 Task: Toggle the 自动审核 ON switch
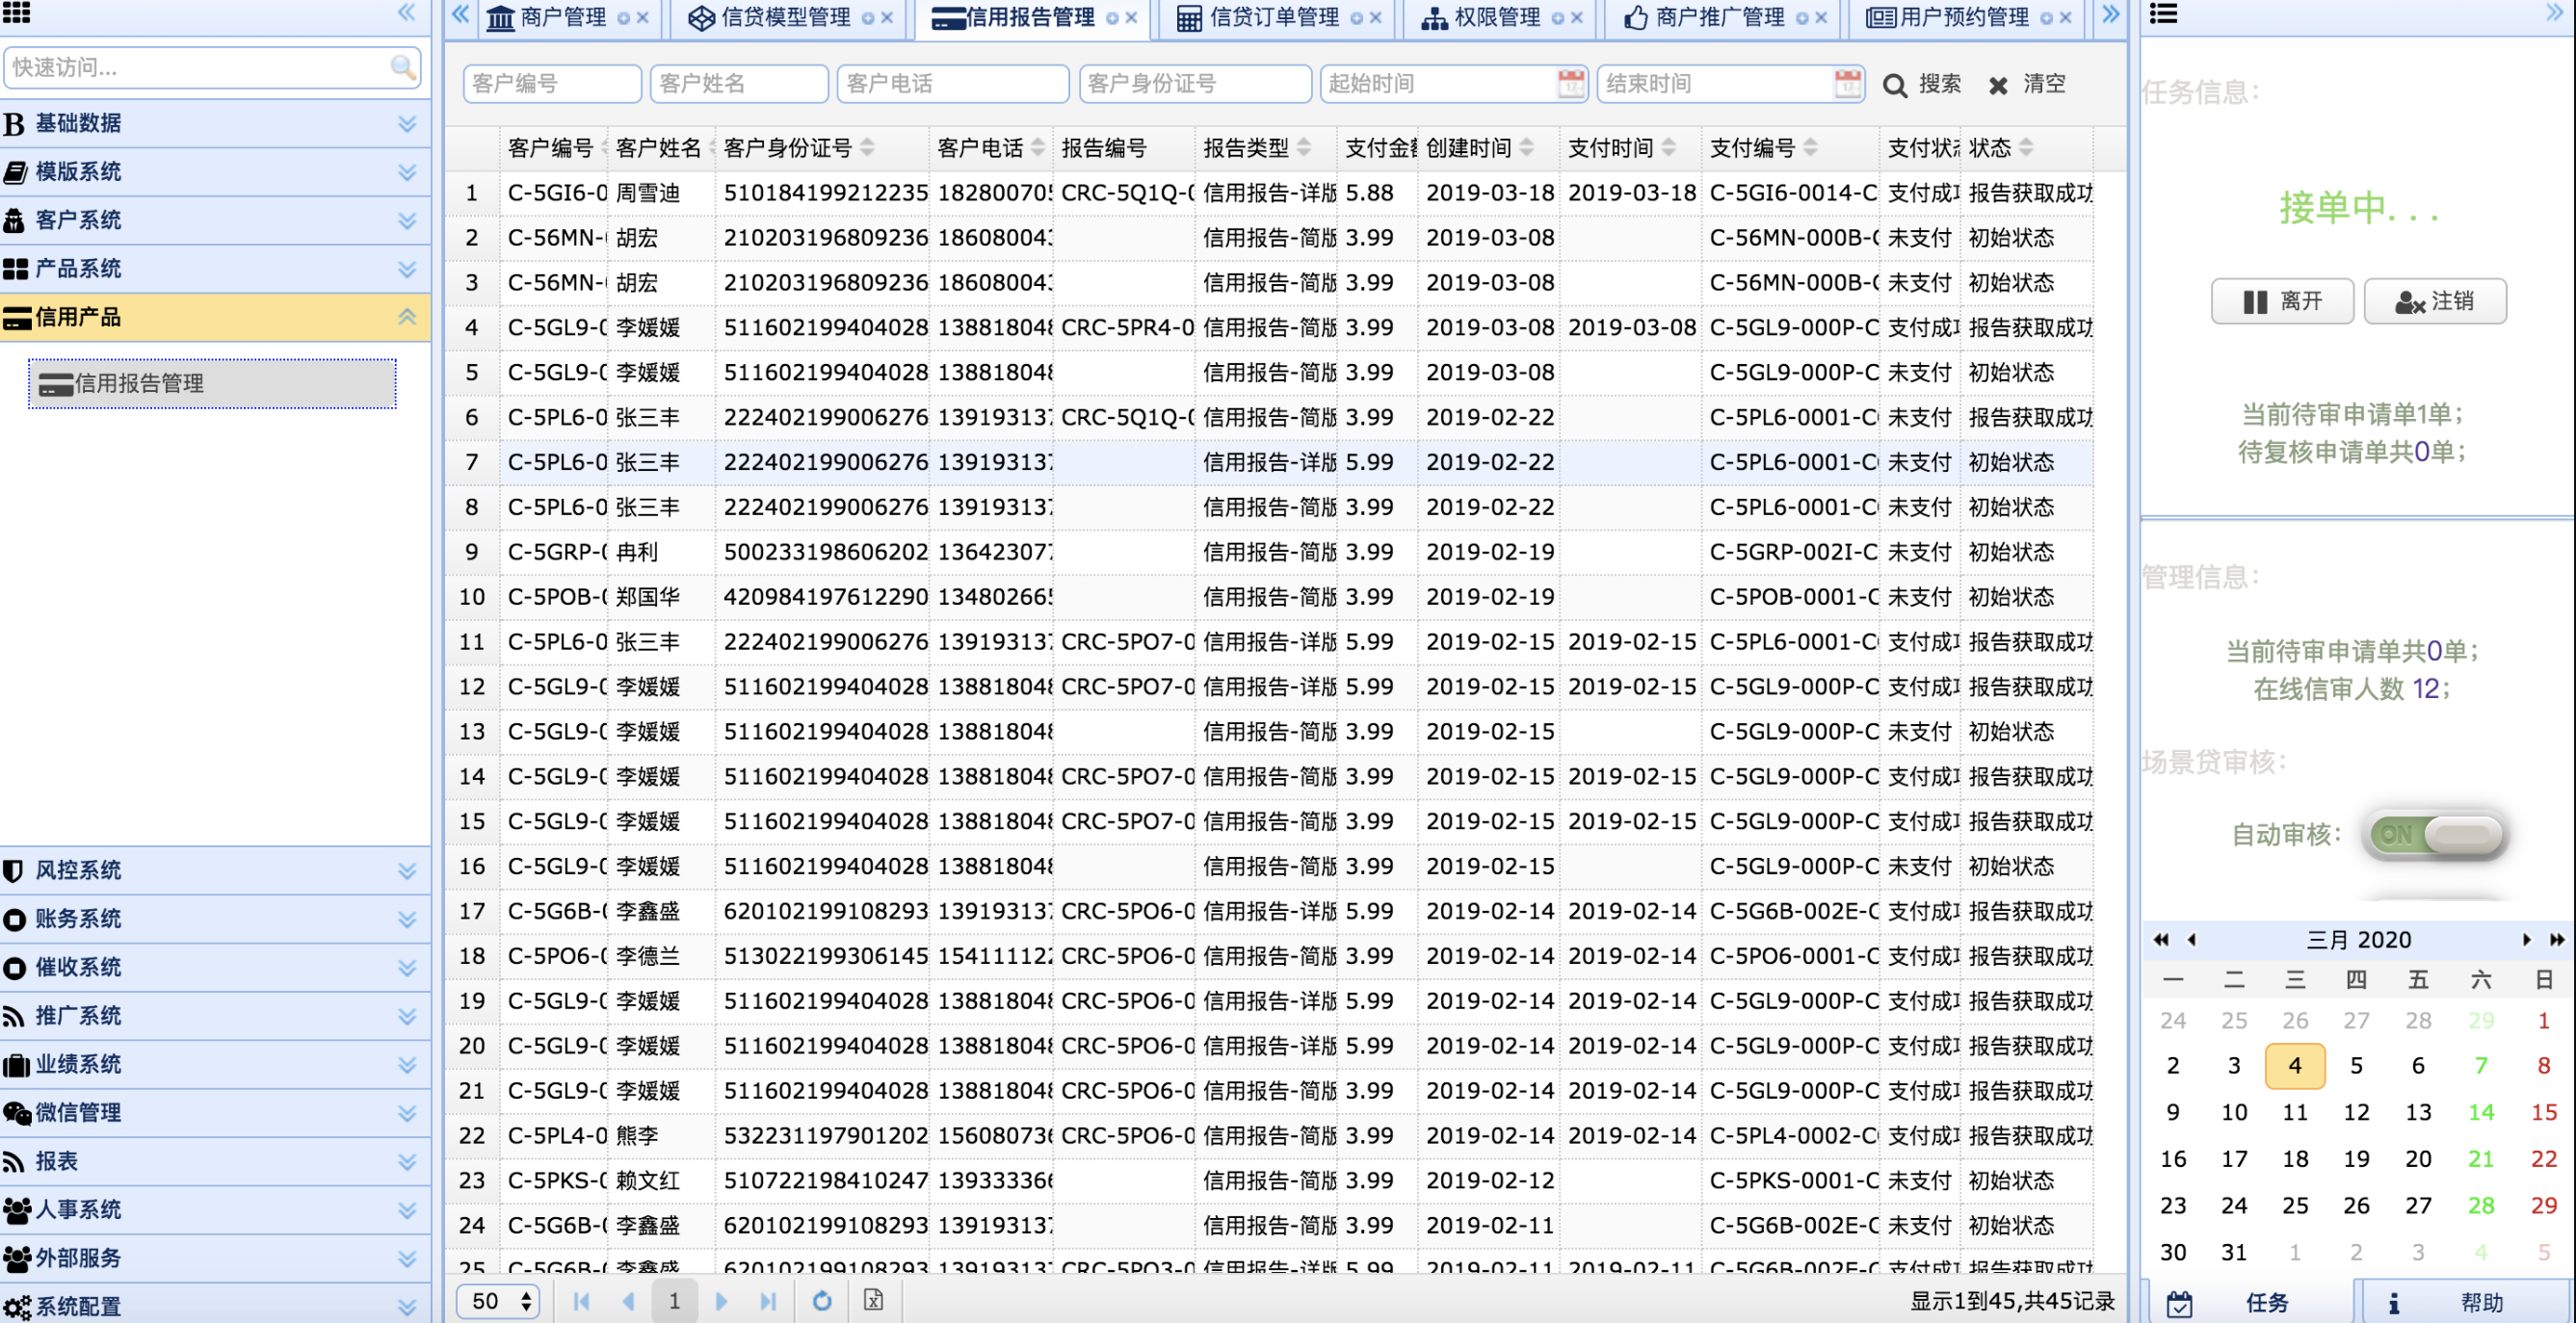click(x=2436, y=835)
